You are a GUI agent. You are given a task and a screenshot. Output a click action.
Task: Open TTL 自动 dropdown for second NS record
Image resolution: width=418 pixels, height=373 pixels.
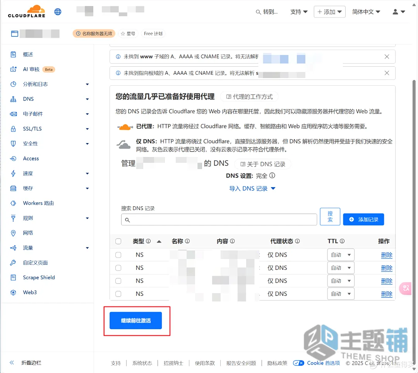pyautogui.click(x=341, y=268)
